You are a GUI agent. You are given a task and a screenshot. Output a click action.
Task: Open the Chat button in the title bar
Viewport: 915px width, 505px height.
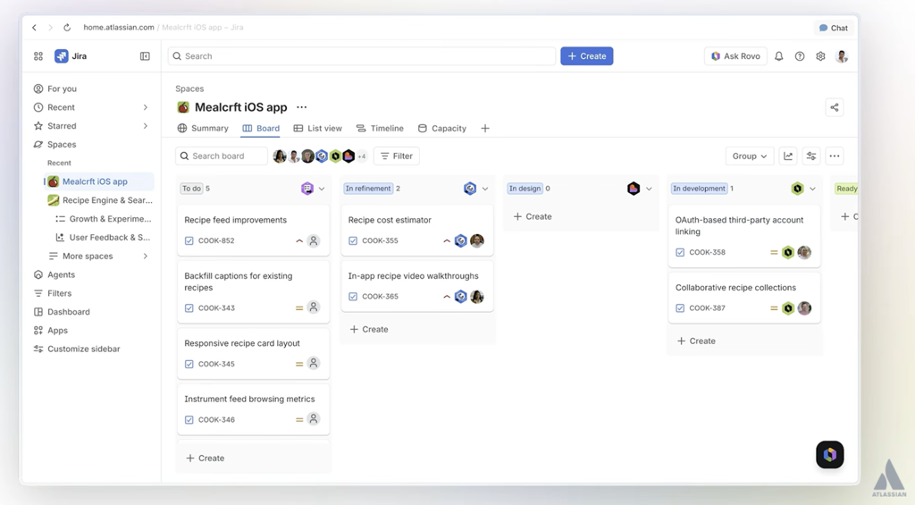click(x=834, y=28)
